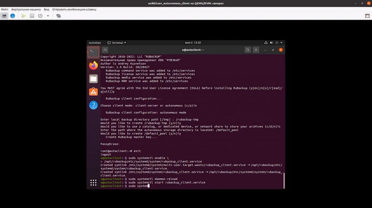The image size is (372, 208).
Task: Click 'Version: 1.9 Build: 20220427' text
Action: pyautogui.click(x=125, y=67)
